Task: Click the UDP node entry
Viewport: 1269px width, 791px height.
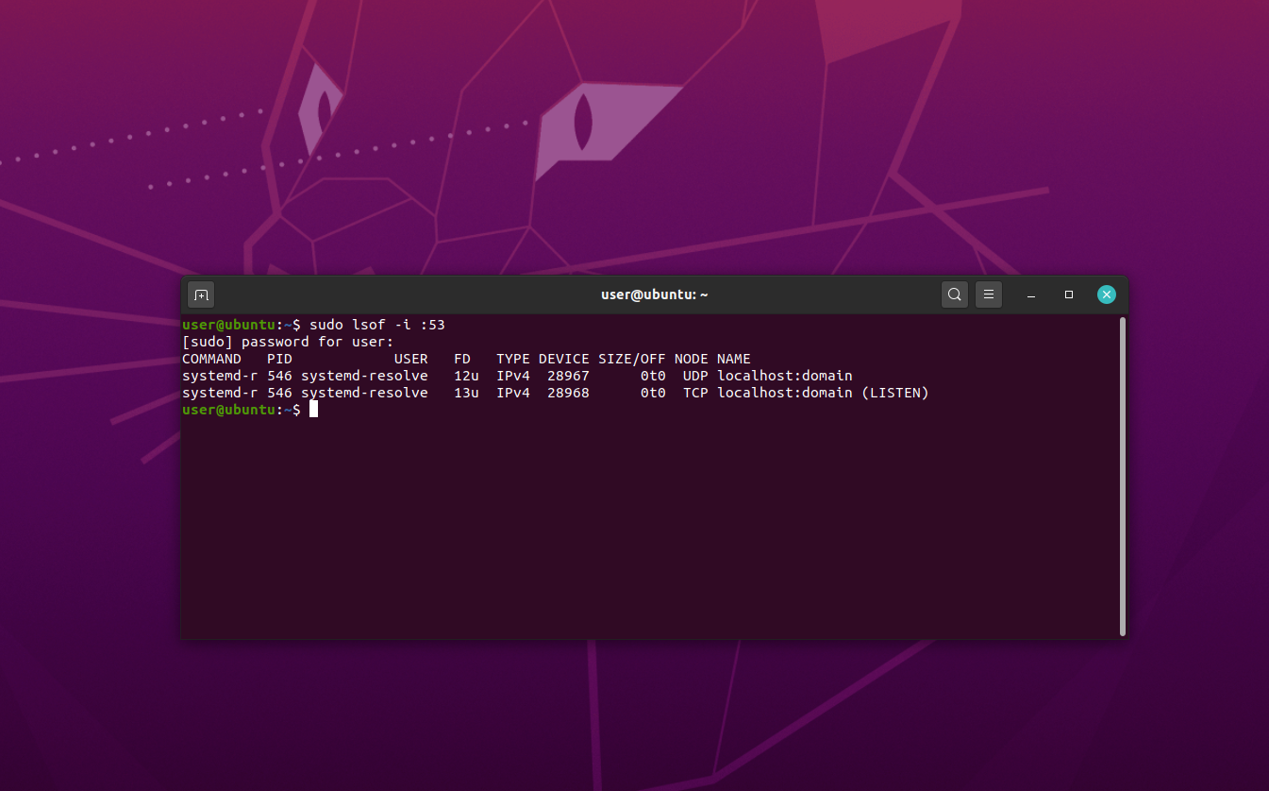Action: tap(695, 376)
